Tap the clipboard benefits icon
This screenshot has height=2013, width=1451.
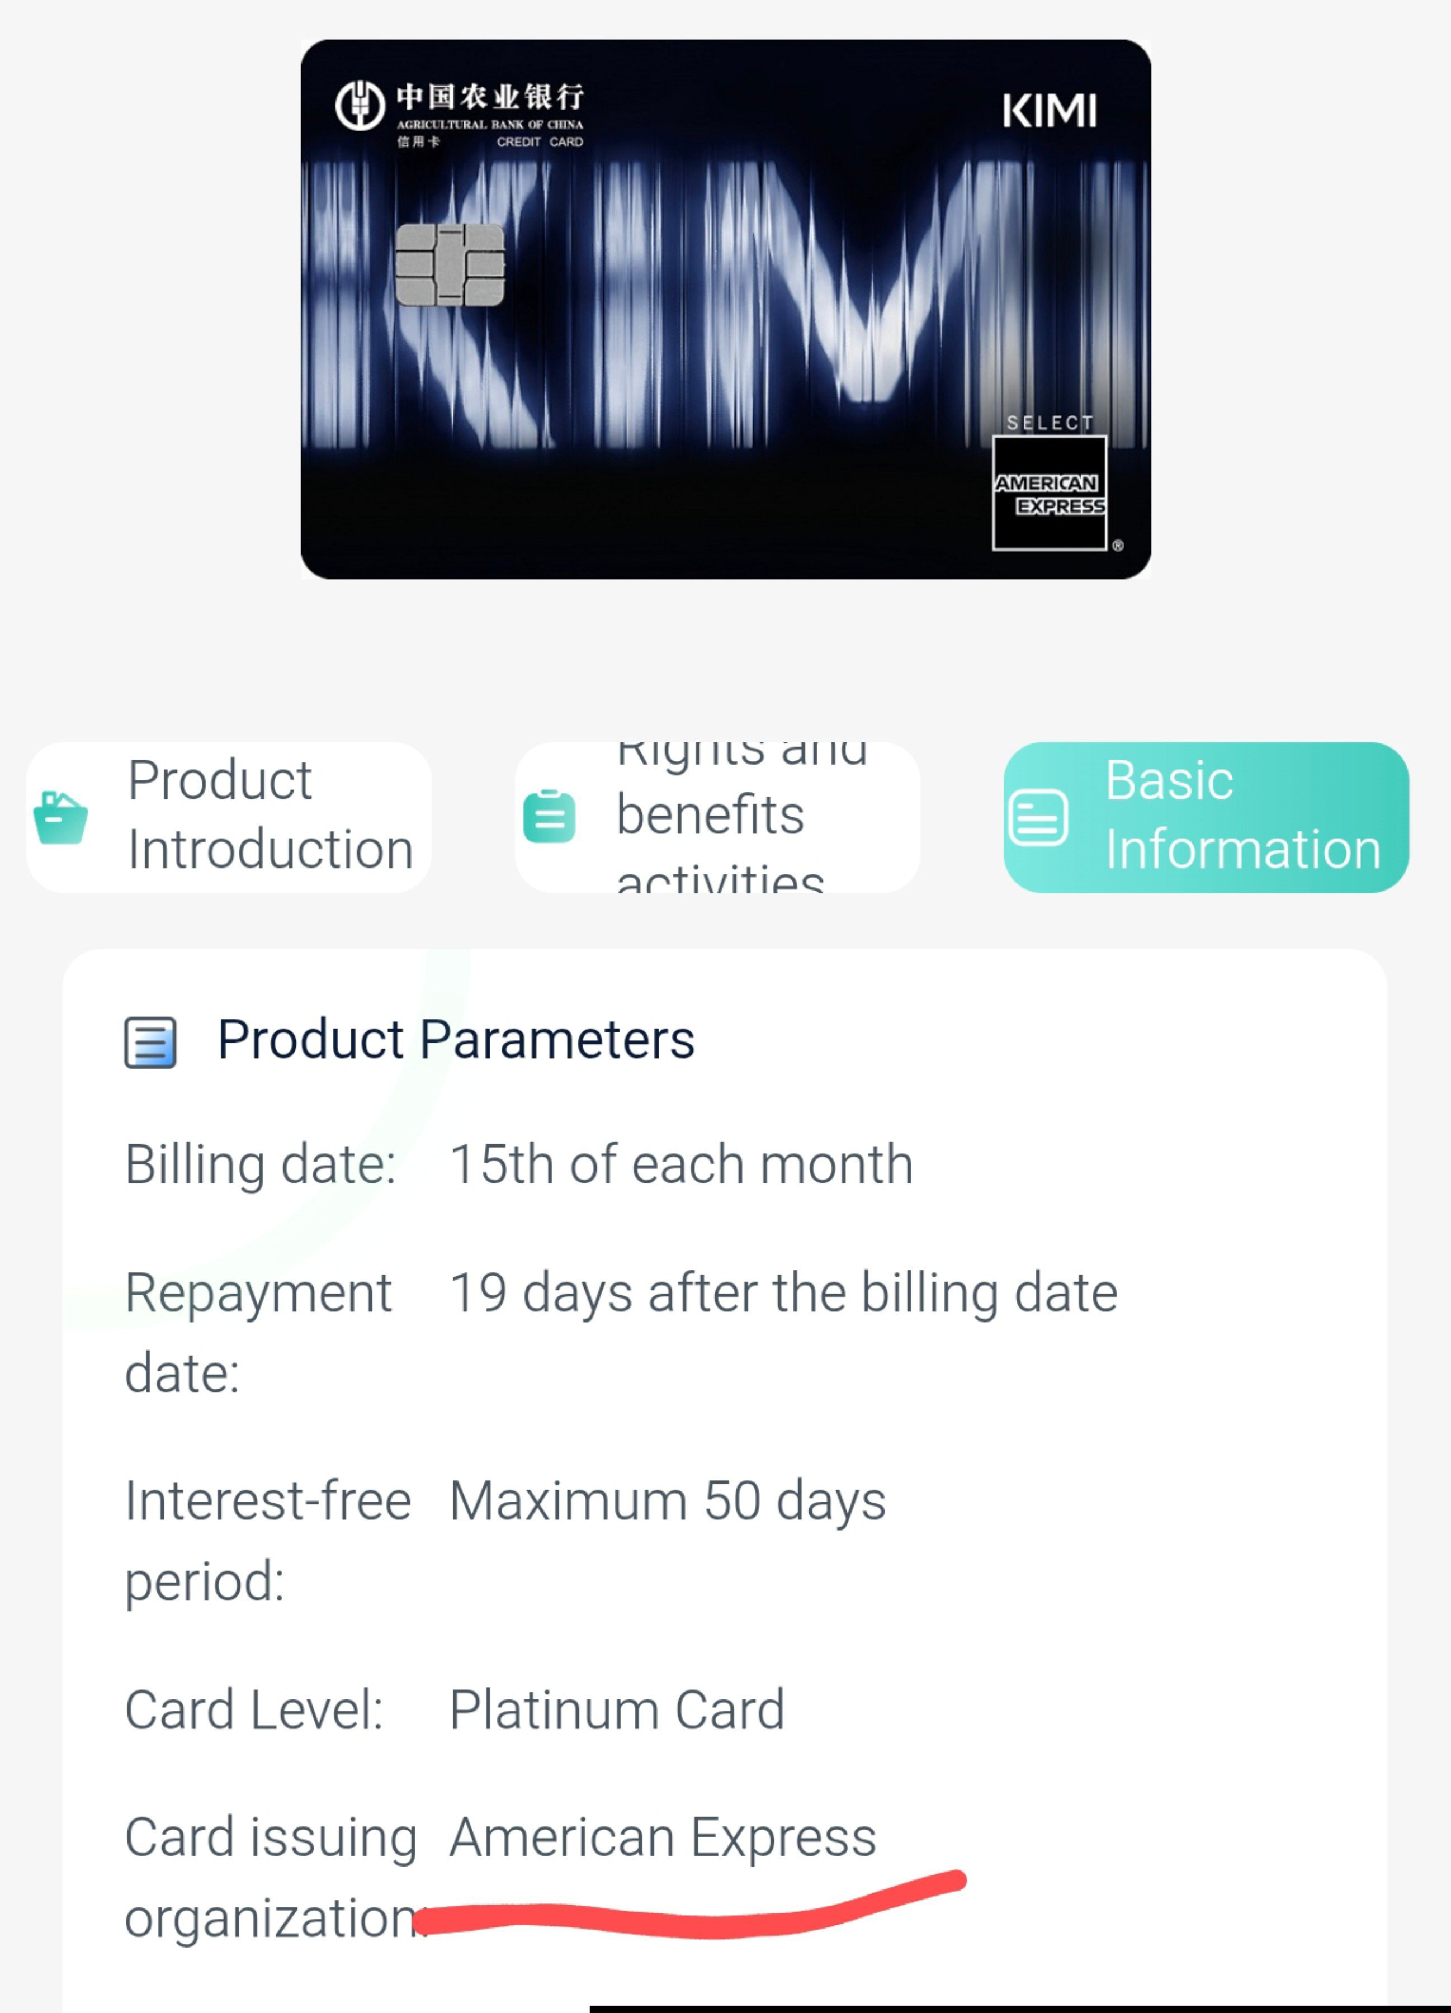[x=550, y=816]
